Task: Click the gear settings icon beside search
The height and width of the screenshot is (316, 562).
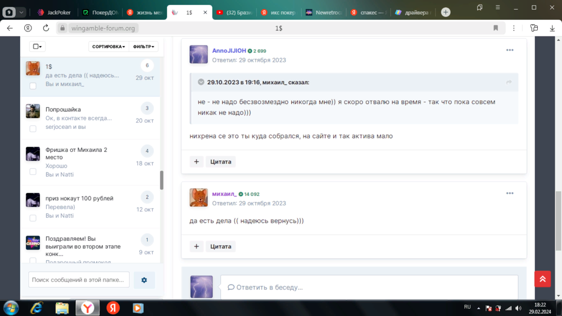Action: [144, 280]
